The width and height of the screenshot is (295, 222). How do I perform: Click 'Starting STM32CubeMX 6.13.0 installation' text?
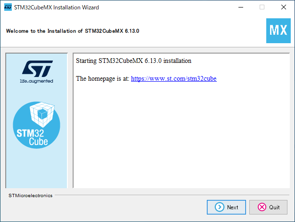(133, 61)
